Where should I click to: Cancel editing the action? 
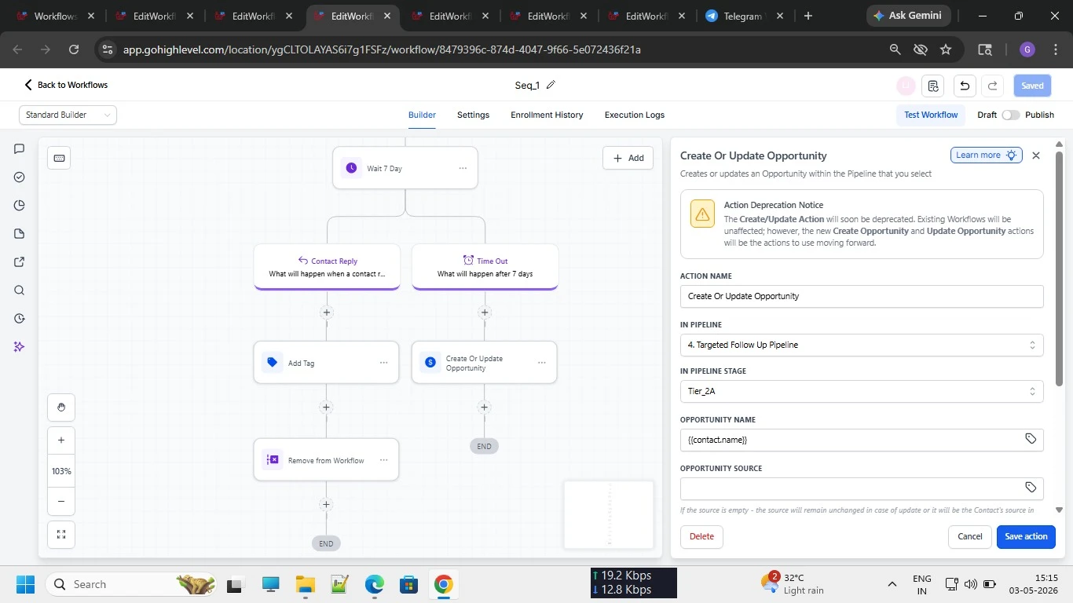[970, 536]
